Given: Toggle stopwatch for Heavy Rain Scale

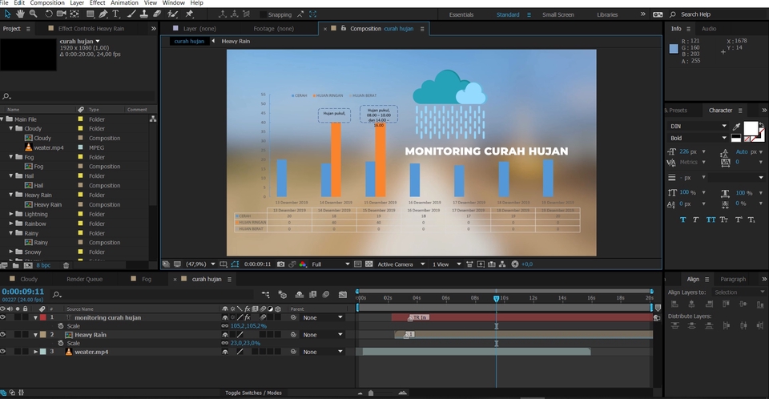Looking at the screenshot, I should 61,343.
